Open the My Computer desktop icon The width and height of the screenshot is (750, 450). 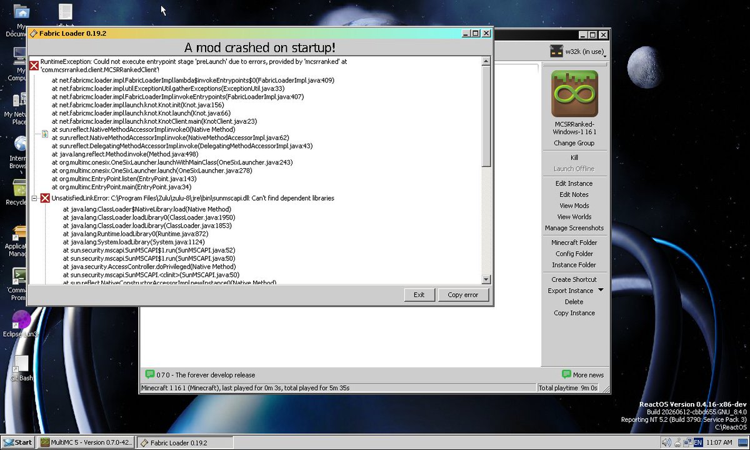point(20,57)
